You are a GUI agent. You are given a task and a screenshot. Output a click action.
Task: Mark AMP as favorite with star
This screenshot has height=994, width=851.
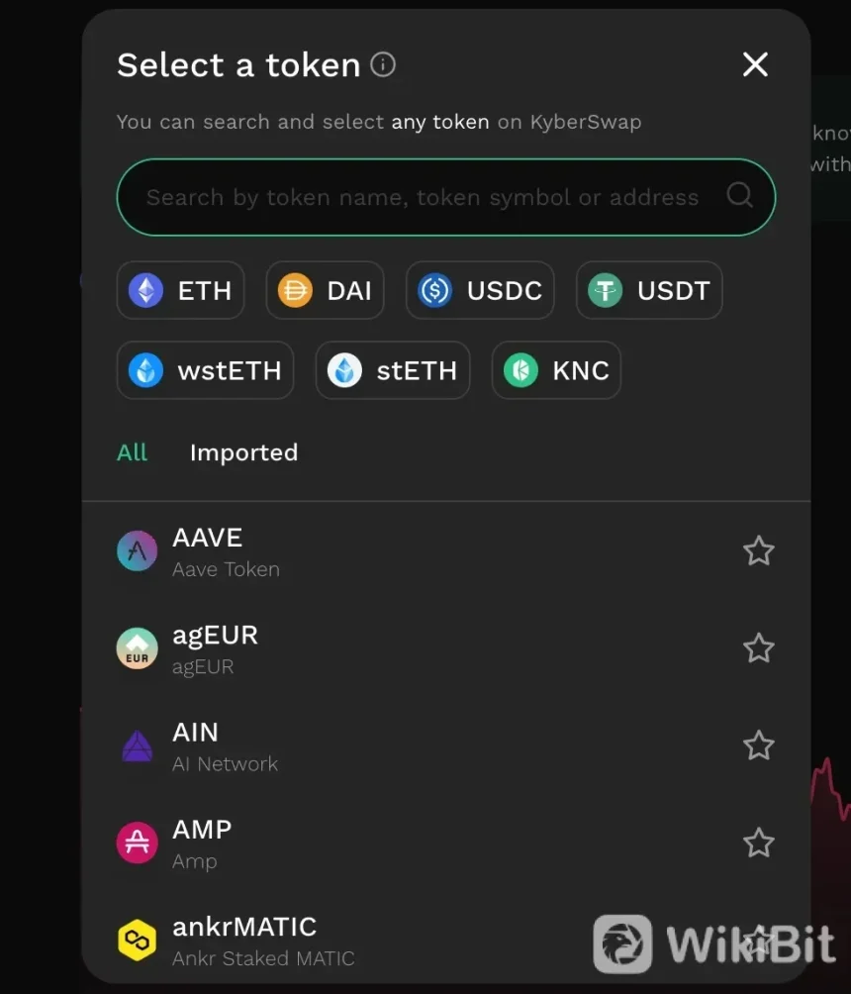(x=758, y=844)
